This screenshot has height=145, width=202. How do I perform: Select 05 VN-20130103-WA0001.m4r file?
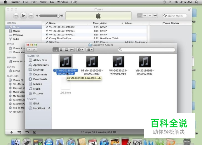point(66,65)
